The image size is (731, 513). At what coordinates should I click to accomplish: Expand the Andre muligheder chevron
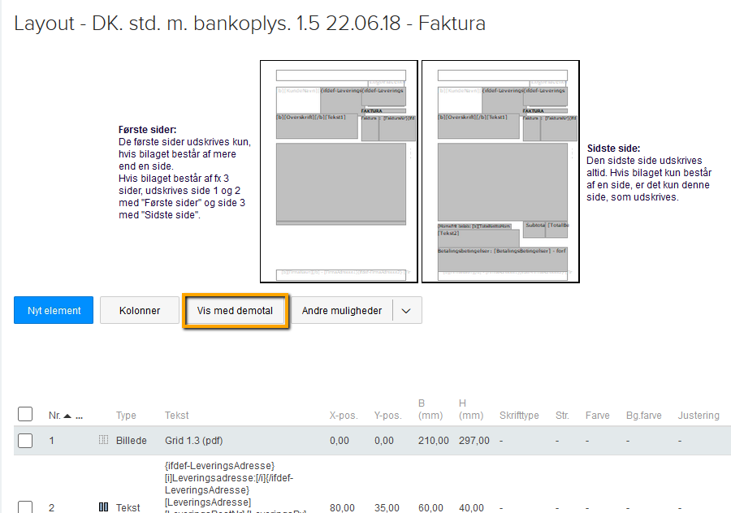pyautogui.click(x=406, y=310)
